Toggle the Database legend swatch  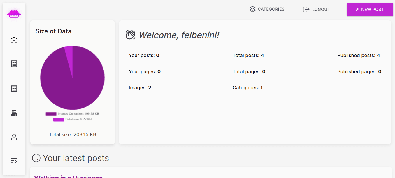click(58, 120)
